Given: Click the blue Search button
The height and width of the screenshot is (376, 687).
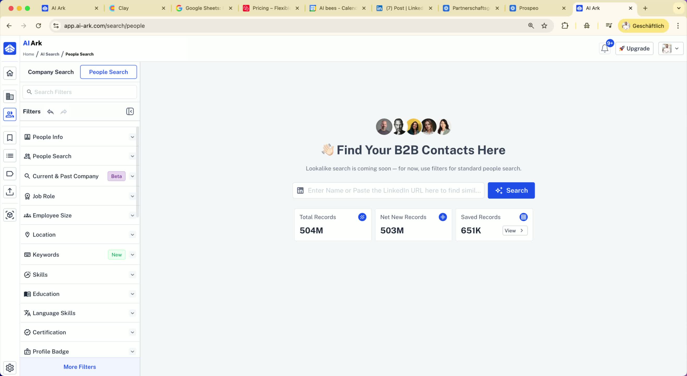Looking at the screenshot, I should click(x=511, y=190).
